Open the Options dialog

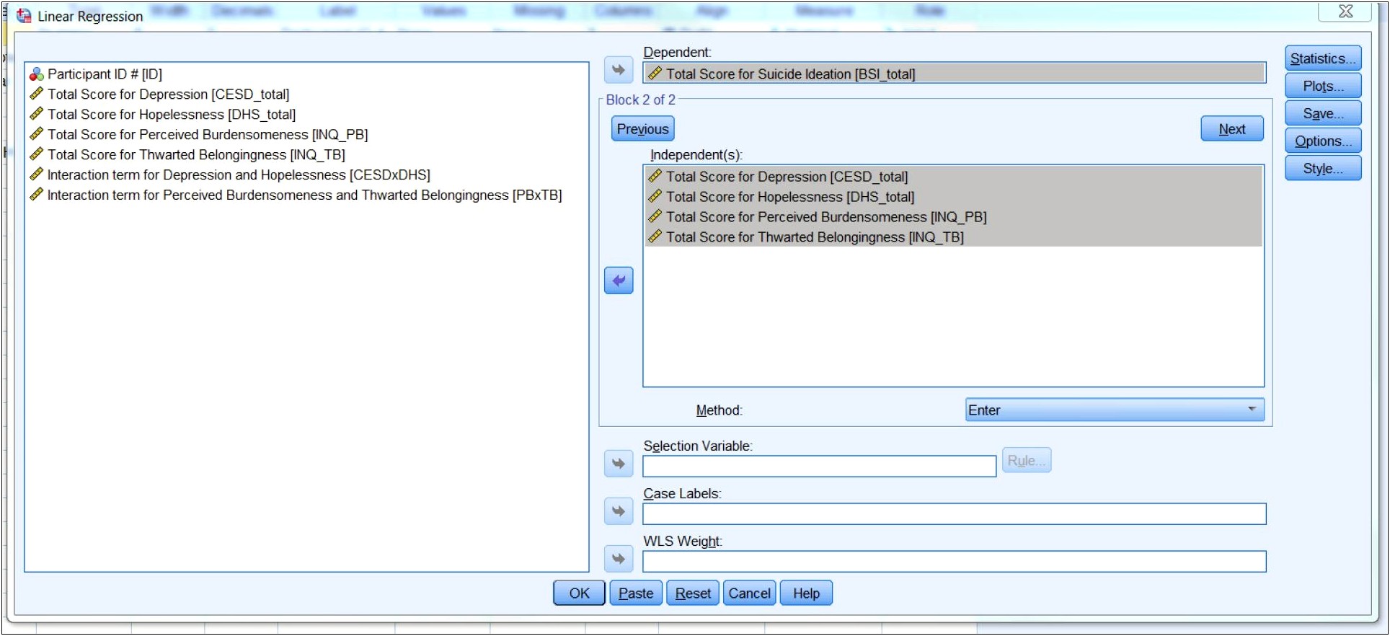tap(1323, 141)
